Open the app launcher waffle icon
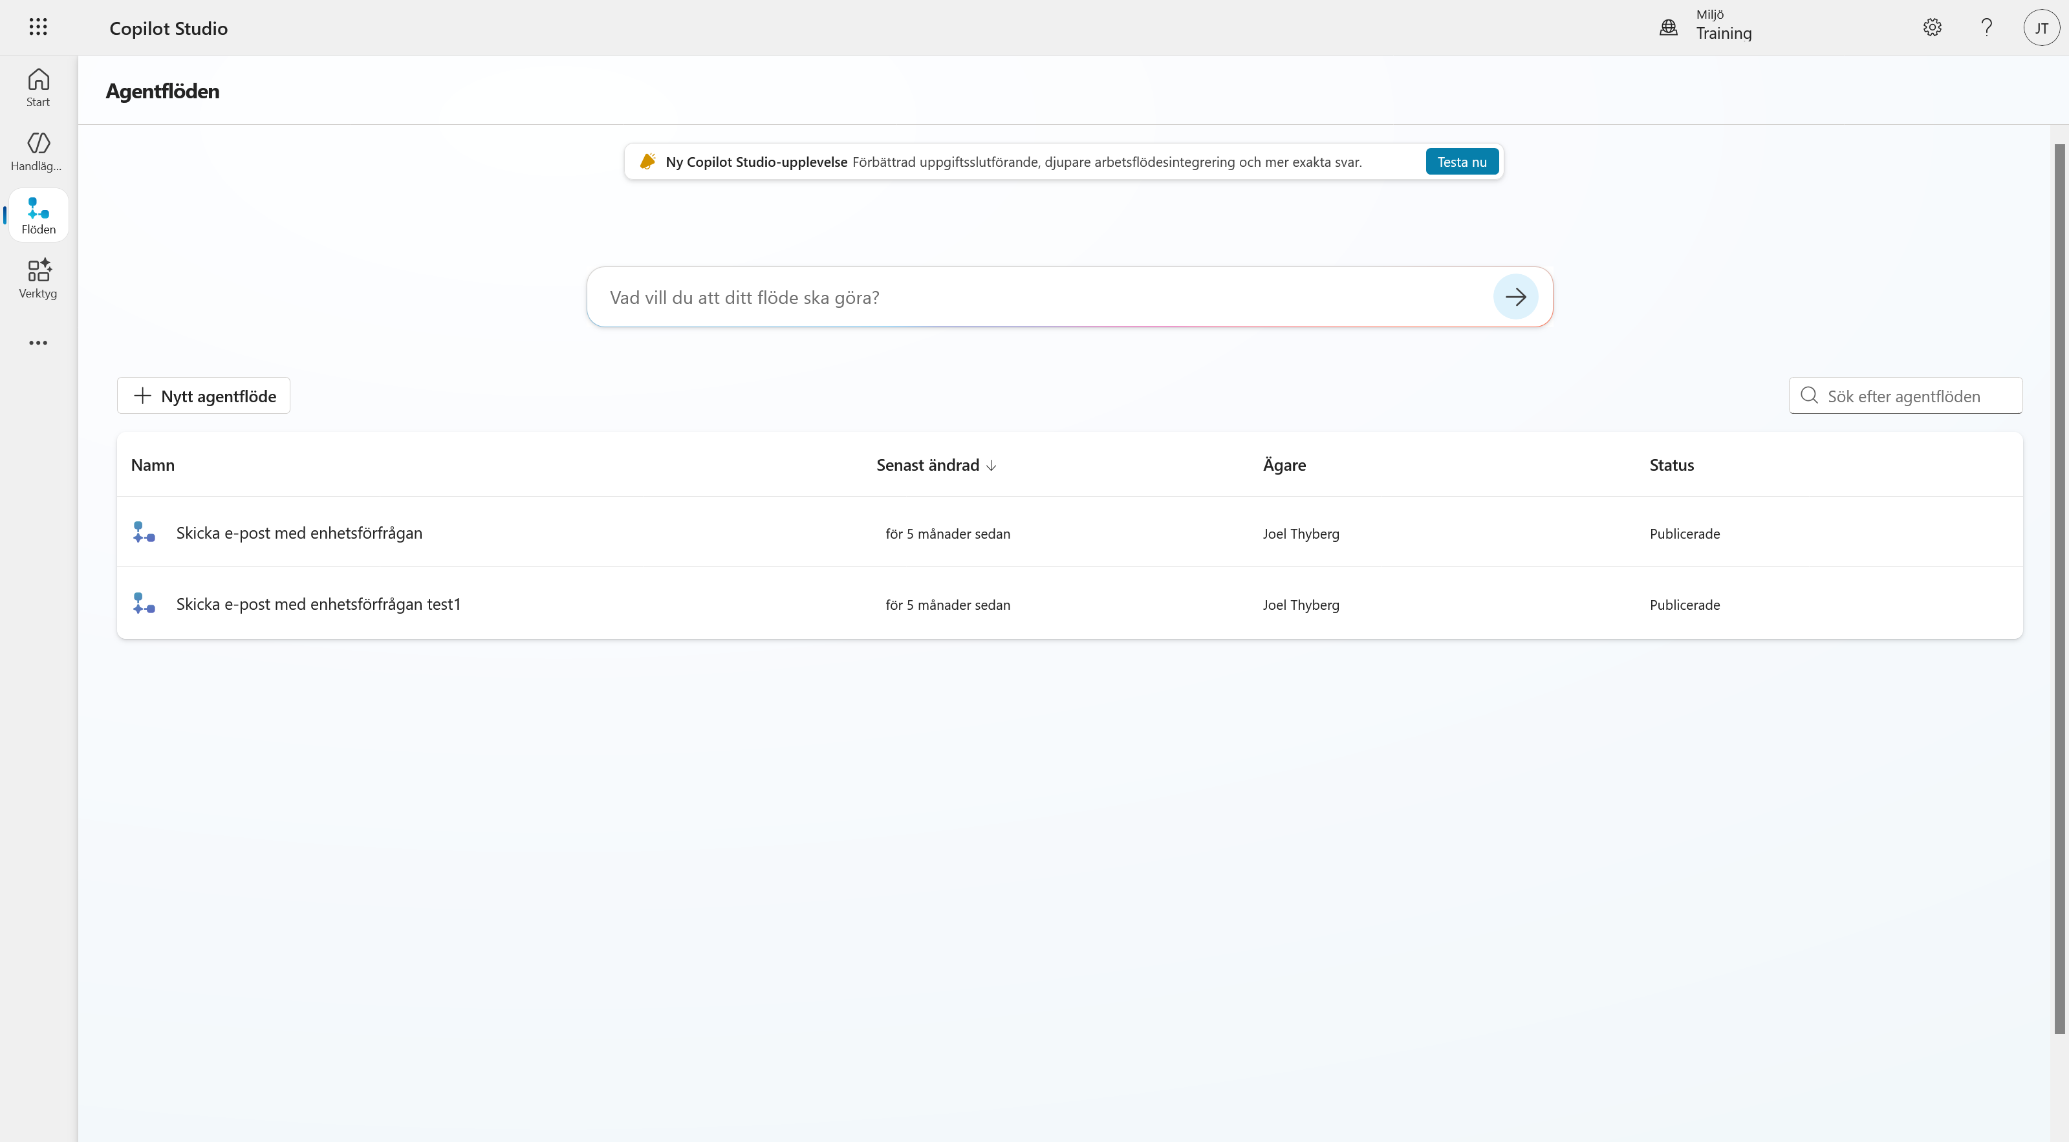 point(38,27)
